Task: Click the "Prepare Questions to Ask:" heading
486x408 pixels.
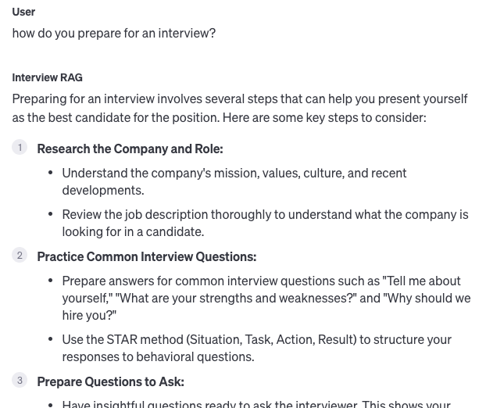Action: click(x=110, y=381)
